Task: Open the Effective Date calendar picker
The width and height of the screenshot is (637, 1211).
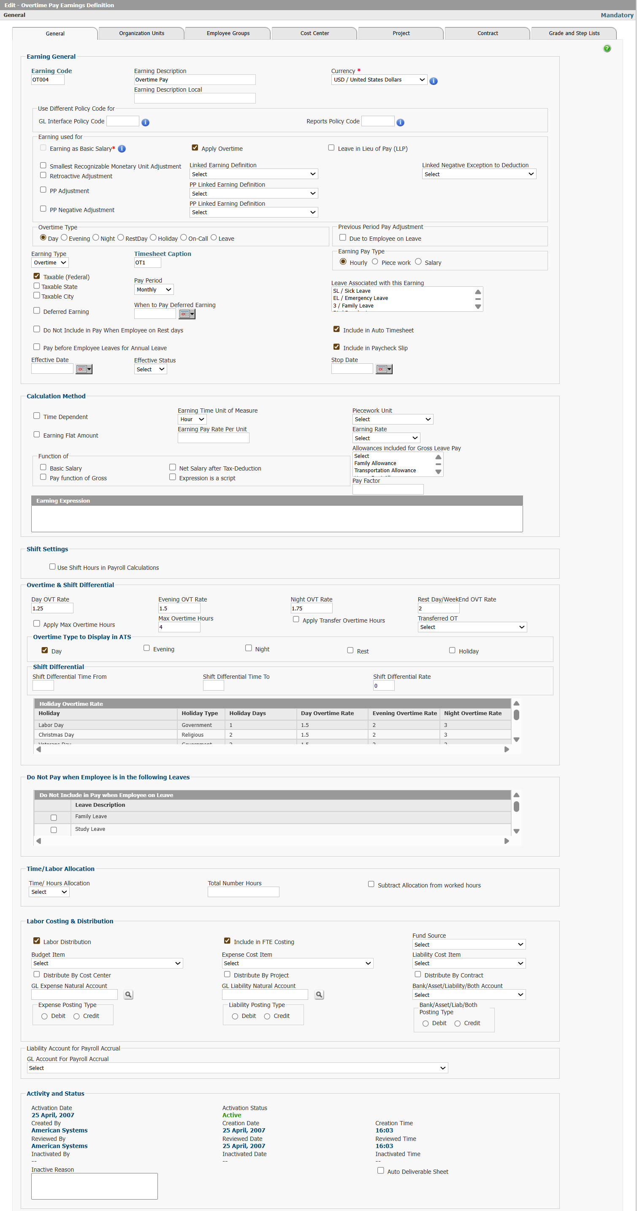Action: [84, 369]
